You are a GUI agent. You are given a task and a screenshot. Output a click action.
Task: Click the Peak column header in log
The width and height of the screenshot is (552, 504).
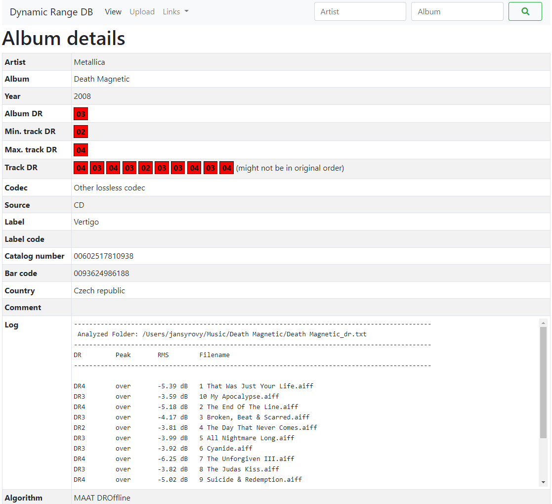pyautogui.click(x=123, y=355)
